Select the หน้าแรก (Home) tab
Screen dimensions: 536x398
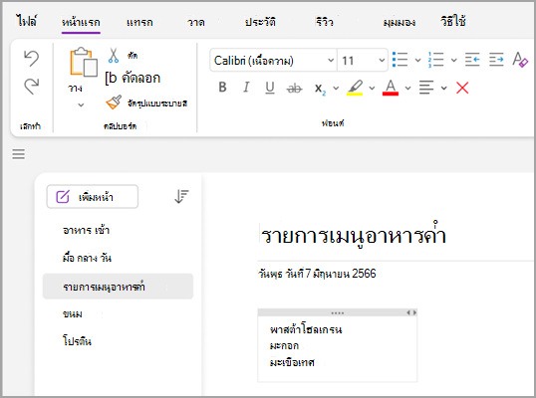(x=81, y=22)
